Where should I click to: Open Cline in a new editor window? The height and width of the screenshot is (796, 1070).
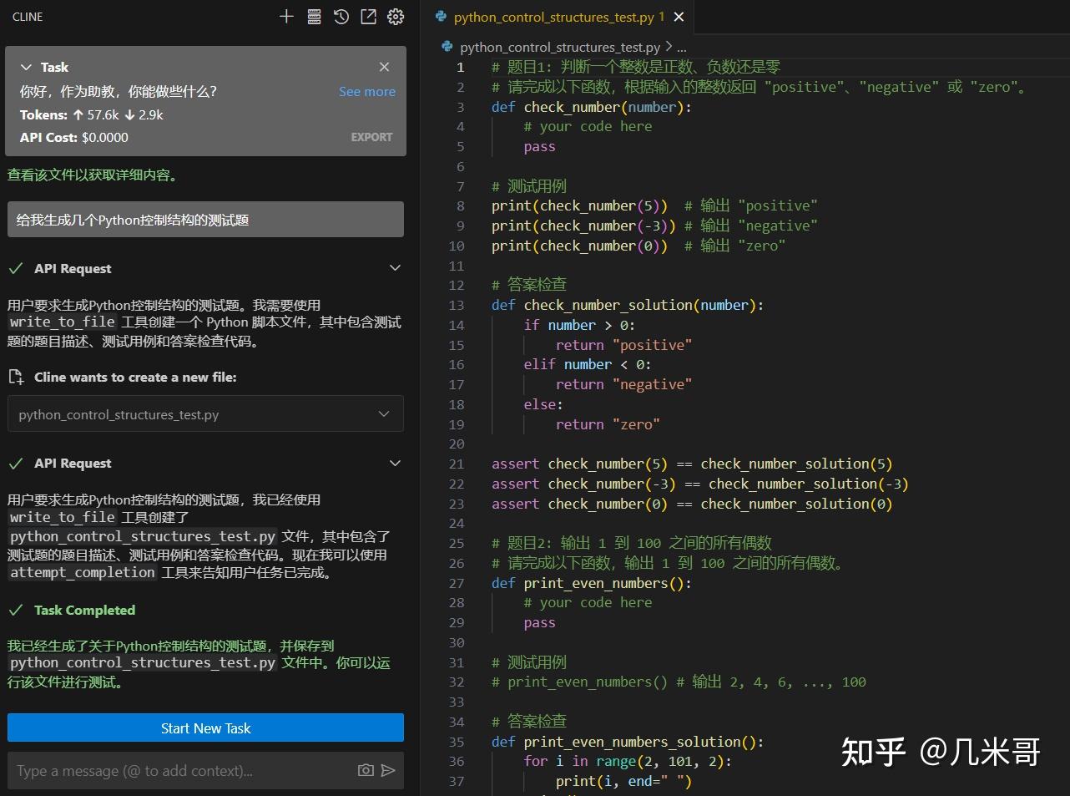click(368, 16)
